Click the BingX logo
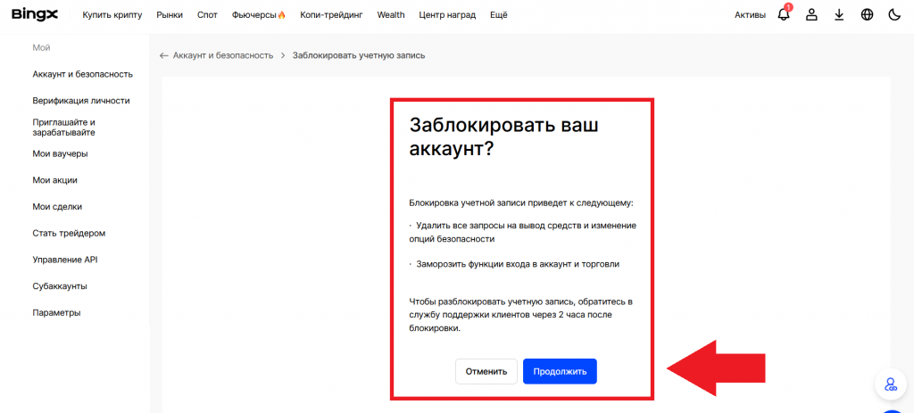Screen dimensions: 914x413 35,14
